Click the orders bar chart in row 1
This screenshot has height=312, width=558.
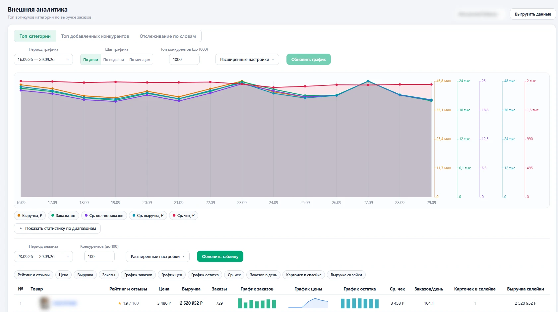pyautogui.click(x=257, y=303)
